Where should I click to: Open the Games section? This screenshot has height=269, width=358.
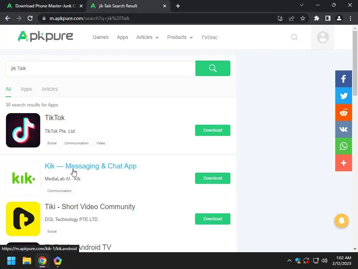coord(100,37)
